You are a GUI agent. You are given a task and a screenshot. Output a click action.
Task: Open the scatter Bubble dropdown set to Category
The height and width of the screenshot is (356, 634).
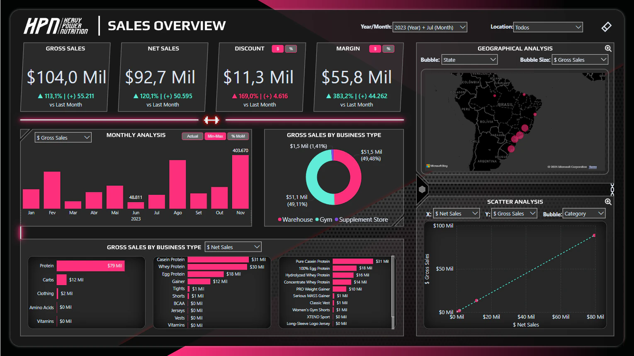[584, 213]
